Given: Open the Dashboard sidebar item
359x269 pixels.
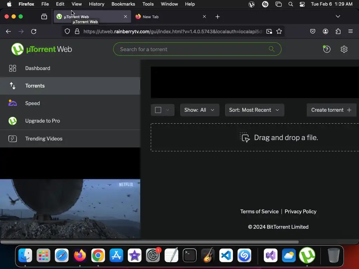Looking at the screenshot, I should [70, 68].
